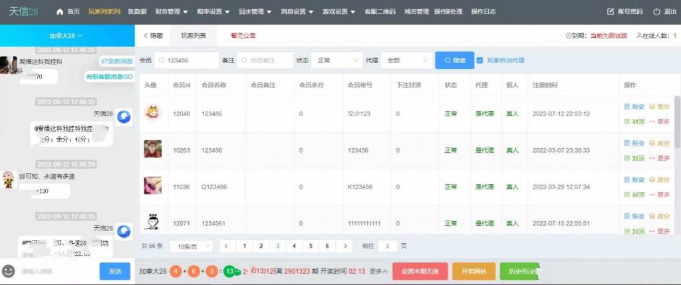This screenshot has height=285, width=681.
Task: Expand the 10条/页 page size dropdown
Action: coord(192,246)
